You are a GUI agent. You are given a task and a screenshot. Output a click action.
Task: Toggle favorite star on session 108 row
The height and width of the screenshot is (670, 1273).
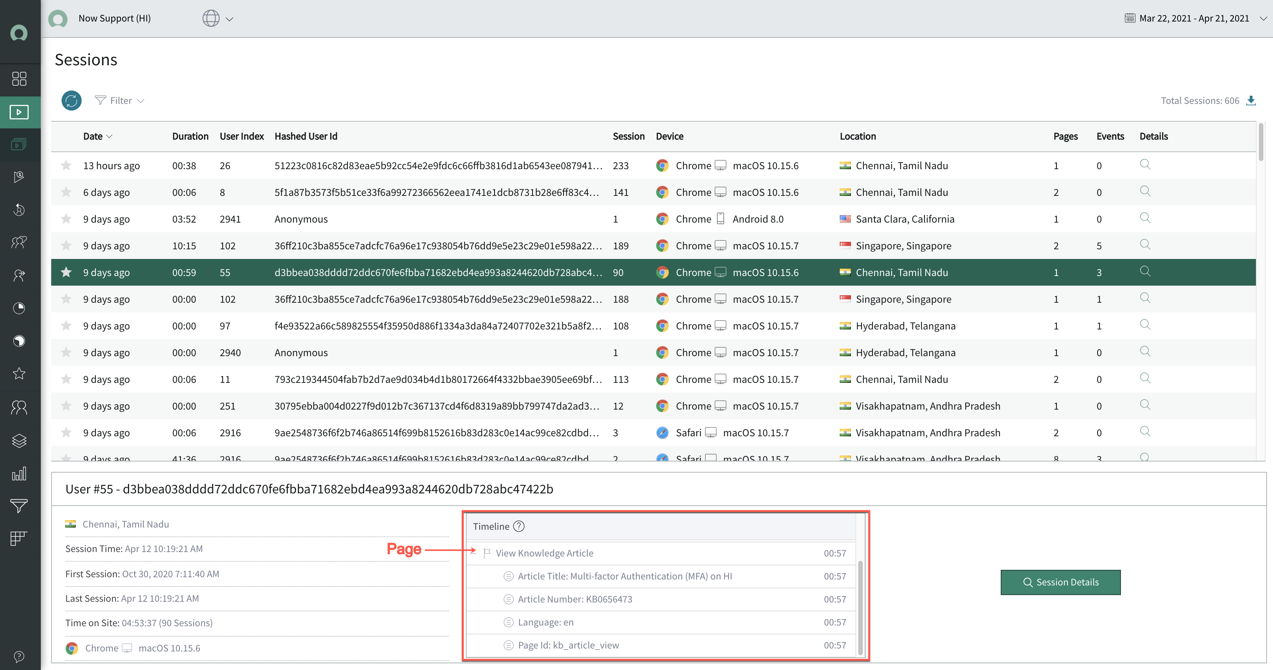point(66,325)
